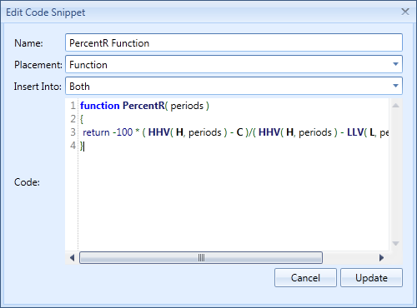Open the Placement dropdown arrow

(x=395, y=64)
